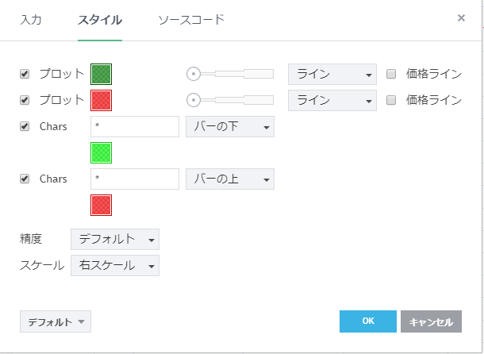The width and height of the screenshot is (484, 354).
Task: Open the red Chars color swatch
Action: 102,205
